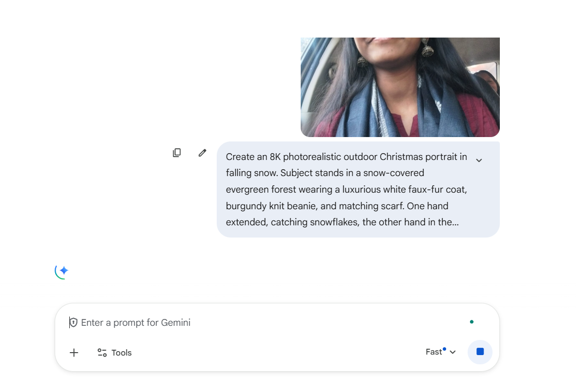This screenshot has height=378, width=576.
Task: Click the copy icon beside the prompt
Action: click(176, 153)
